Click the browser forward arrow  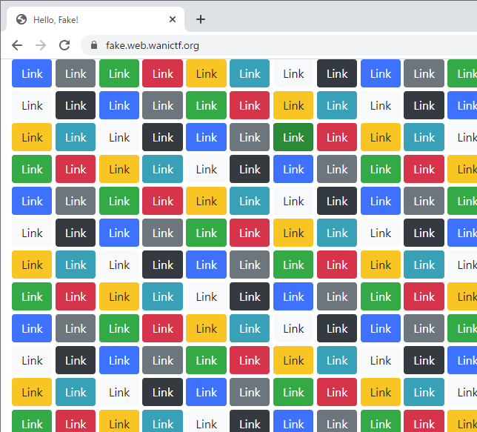pyautogui.click(x=41, y=45)
